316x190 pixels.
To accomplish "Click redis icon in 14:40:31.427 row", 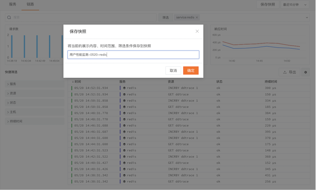I will [x=124, y=163].
